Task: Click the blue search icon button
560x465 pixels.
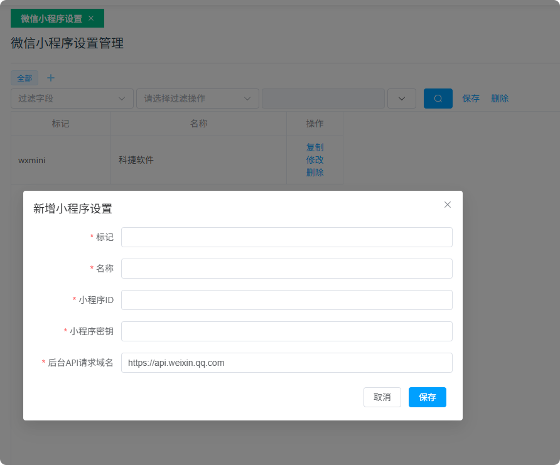Action: coord(438,99)
